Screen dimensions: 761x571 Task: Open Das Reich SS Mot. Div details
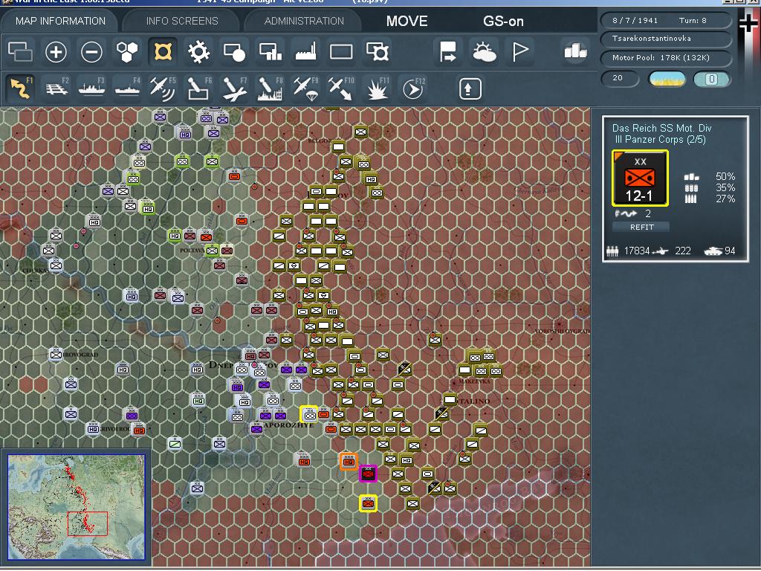(x=661, y=128)
